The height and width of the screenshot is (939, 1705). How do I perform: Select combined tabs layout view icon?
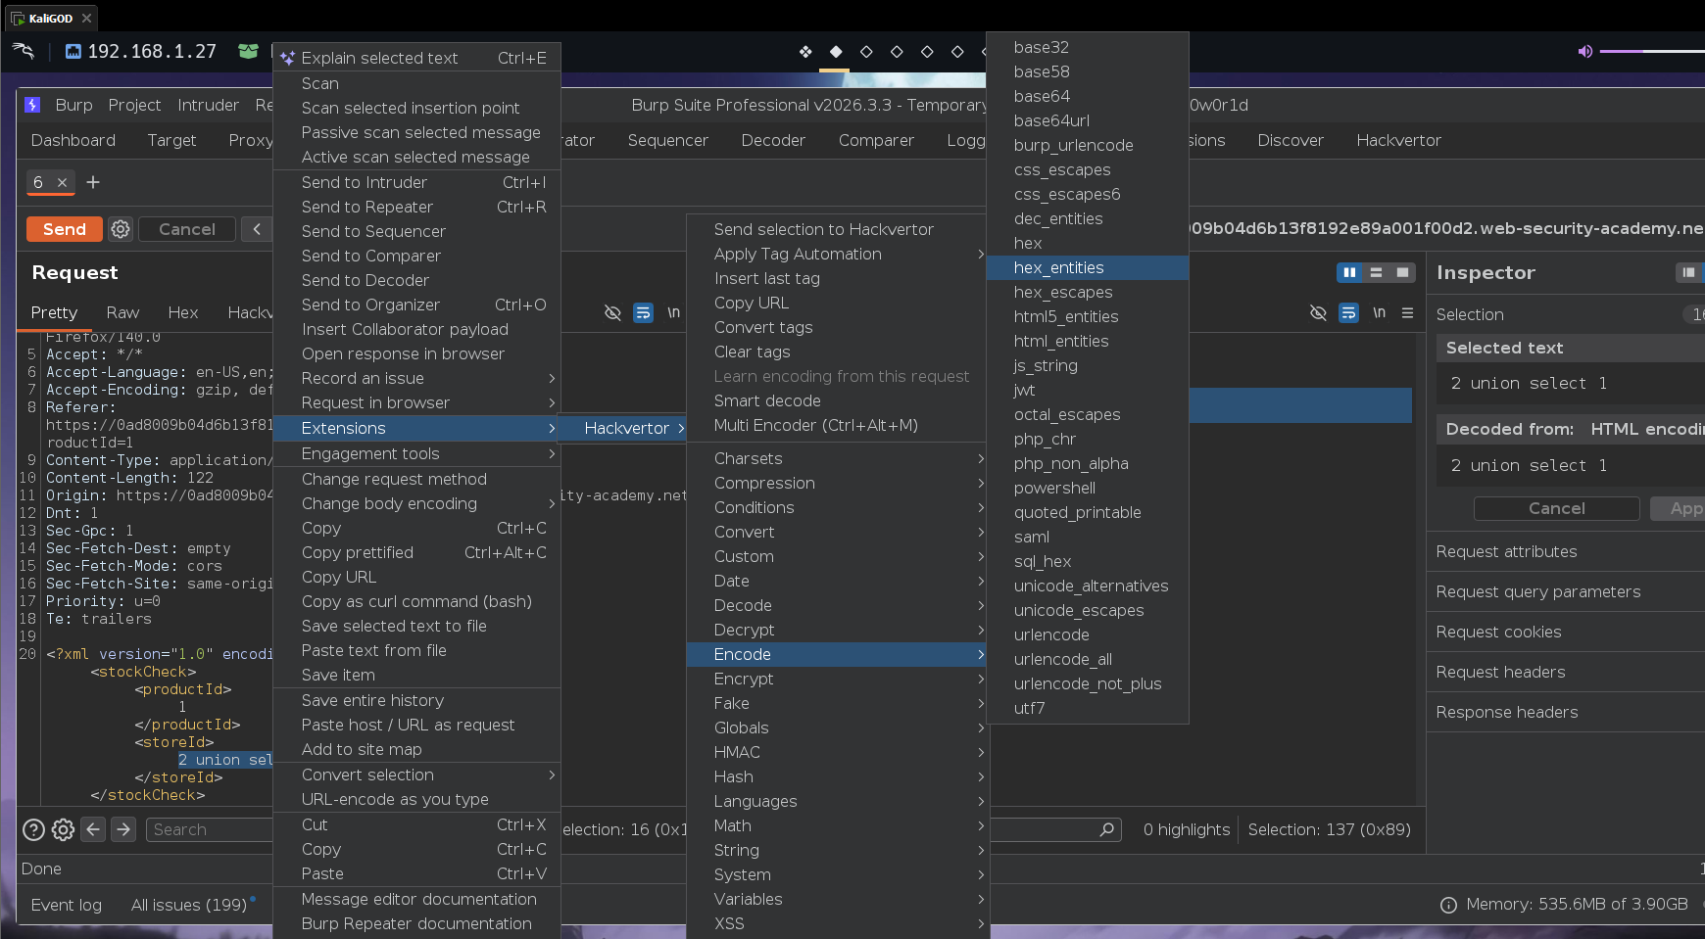tap(1402, 272)
